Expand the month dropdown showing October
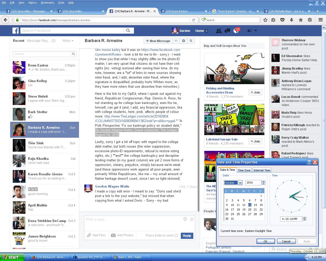The height and width of the screenshot is (261, 326). (240, 183)
